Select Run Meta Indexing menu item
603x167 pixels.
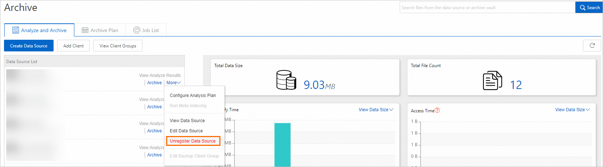188,106
